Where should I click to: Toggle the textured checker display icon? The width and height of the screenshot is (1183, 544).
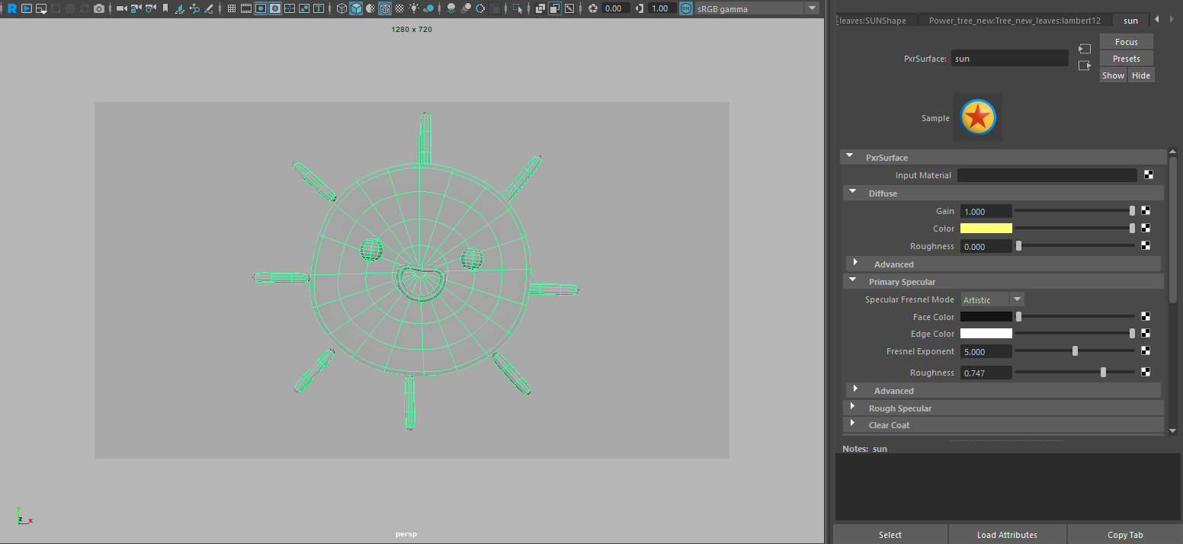pos(399,8)
